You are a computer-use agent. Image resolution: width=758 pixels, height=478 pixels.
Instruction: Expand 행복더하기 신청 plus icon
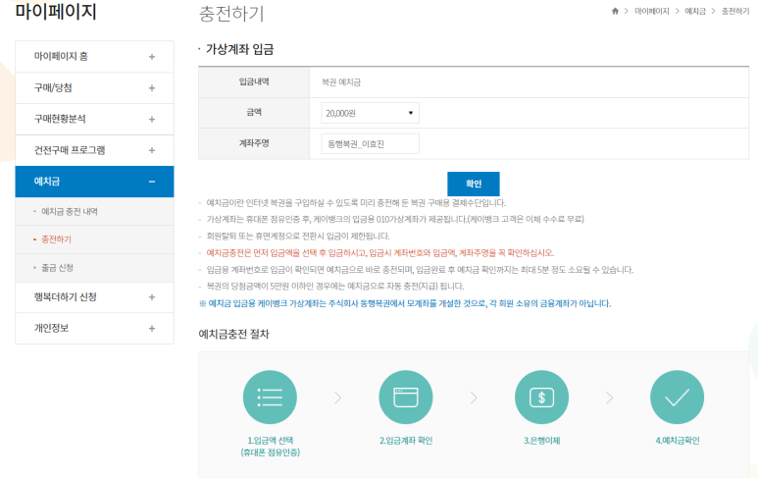[152, 297]
